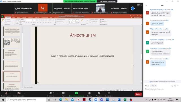Screen dimensions: 181x102
Task: Open Excel from the taskbar
Action: pyautogui.click(x=125, y=99)
